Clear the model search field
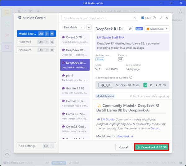This screenshot has width=186, height=166. [135, 18]
